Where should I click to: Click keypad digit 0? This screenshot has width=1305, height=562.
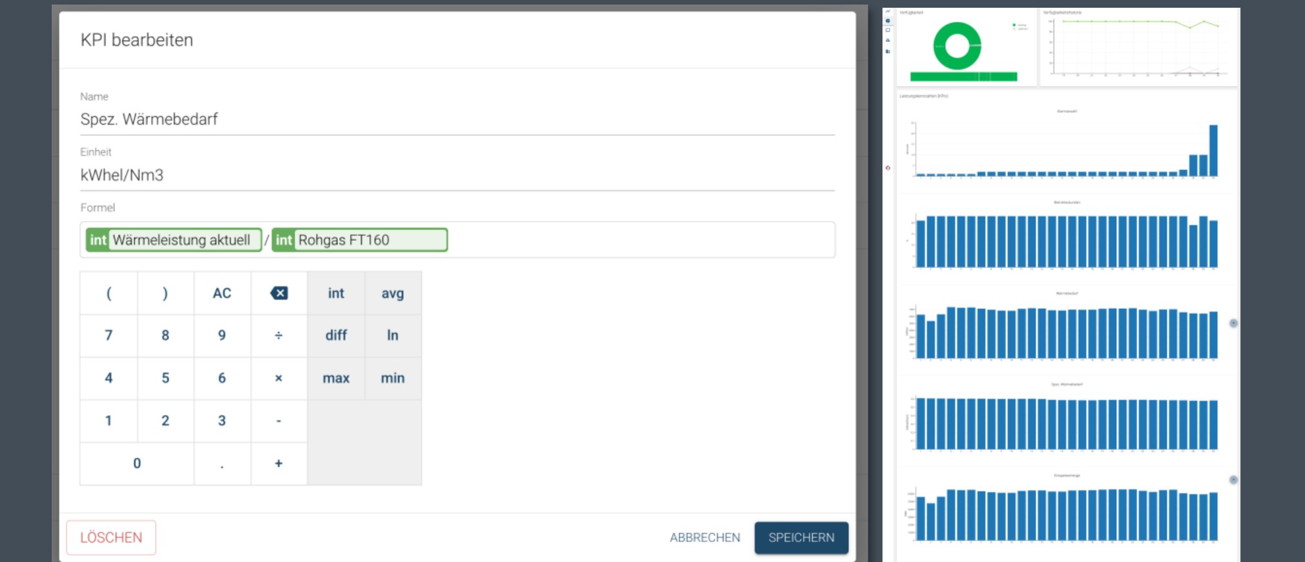(137, 463)
